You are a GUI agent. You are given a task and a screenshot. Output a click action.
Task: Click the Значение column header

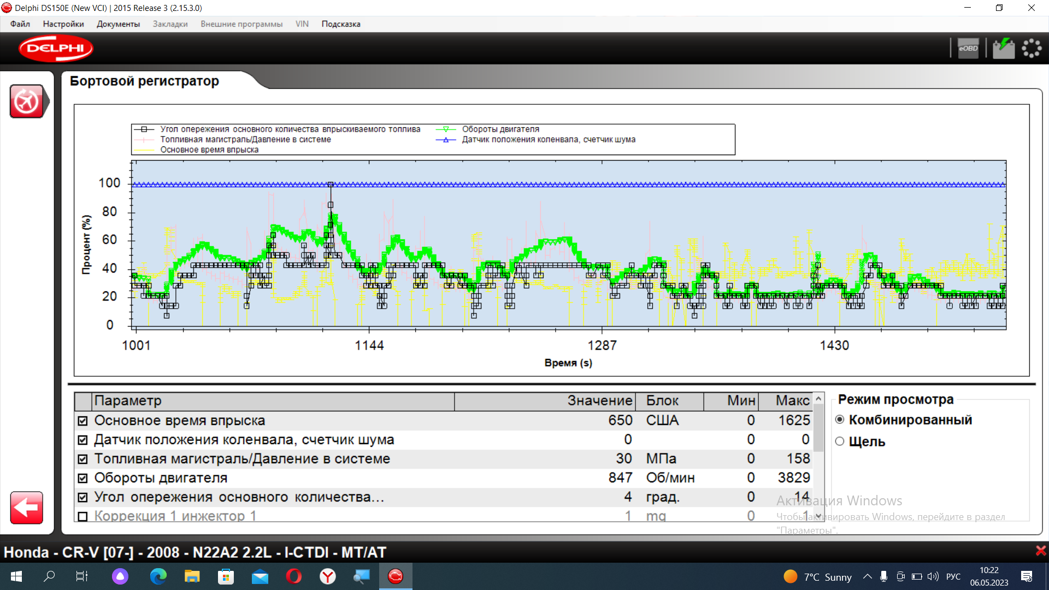(x=545, y=401)
